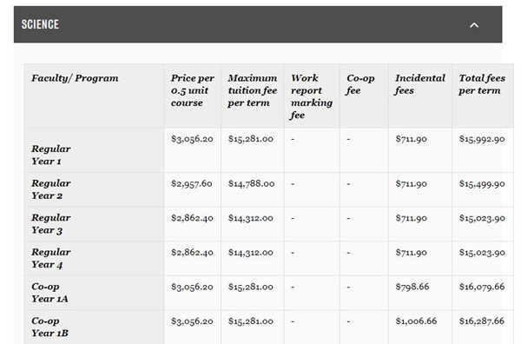
Task: Select the Co-op Year 1B row label
Action: pyautogui.click(x=49, y=327)
